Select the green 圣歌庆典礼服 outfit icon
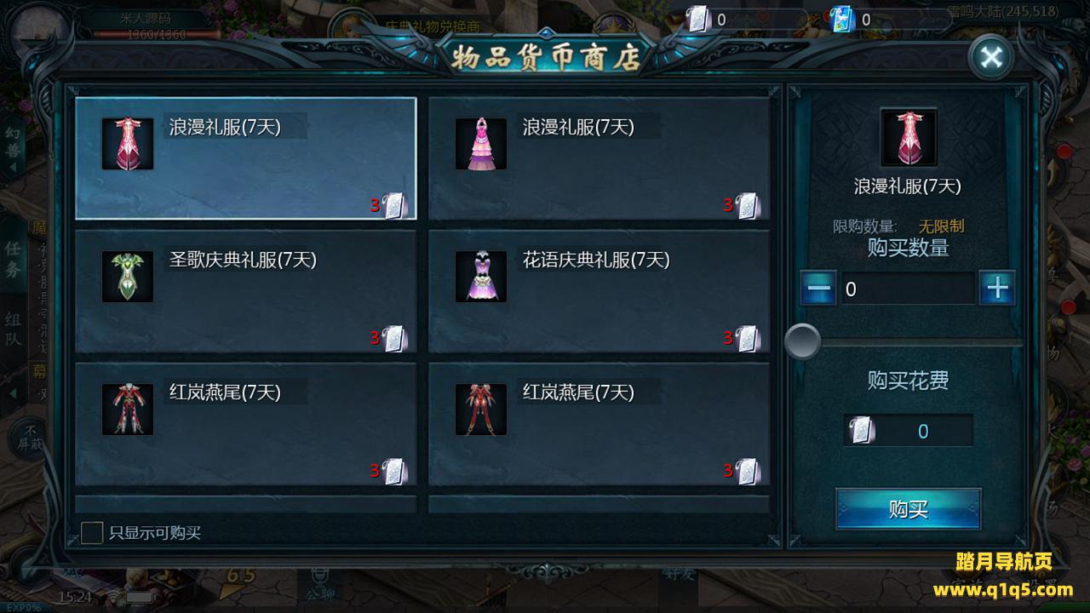The width and height of the screenshot is (1090, 613). pos(128,277)
